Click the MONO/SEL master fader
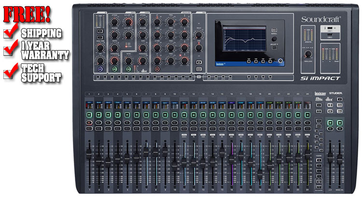 pos(340,159)
